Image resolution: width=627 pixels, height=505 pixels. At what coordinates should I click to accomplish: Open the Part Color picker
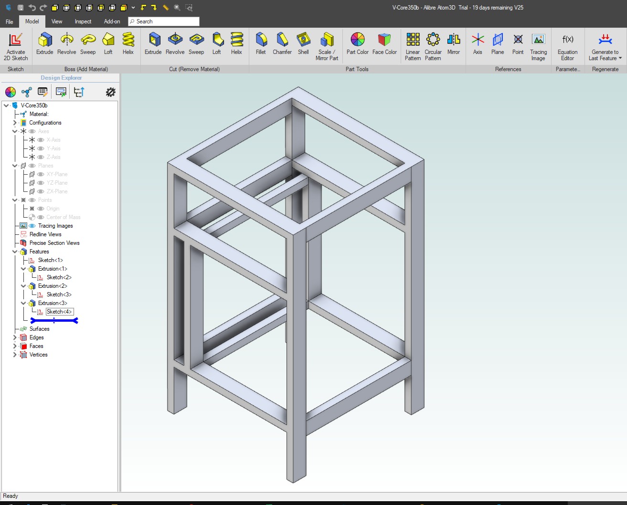(357, 44)
